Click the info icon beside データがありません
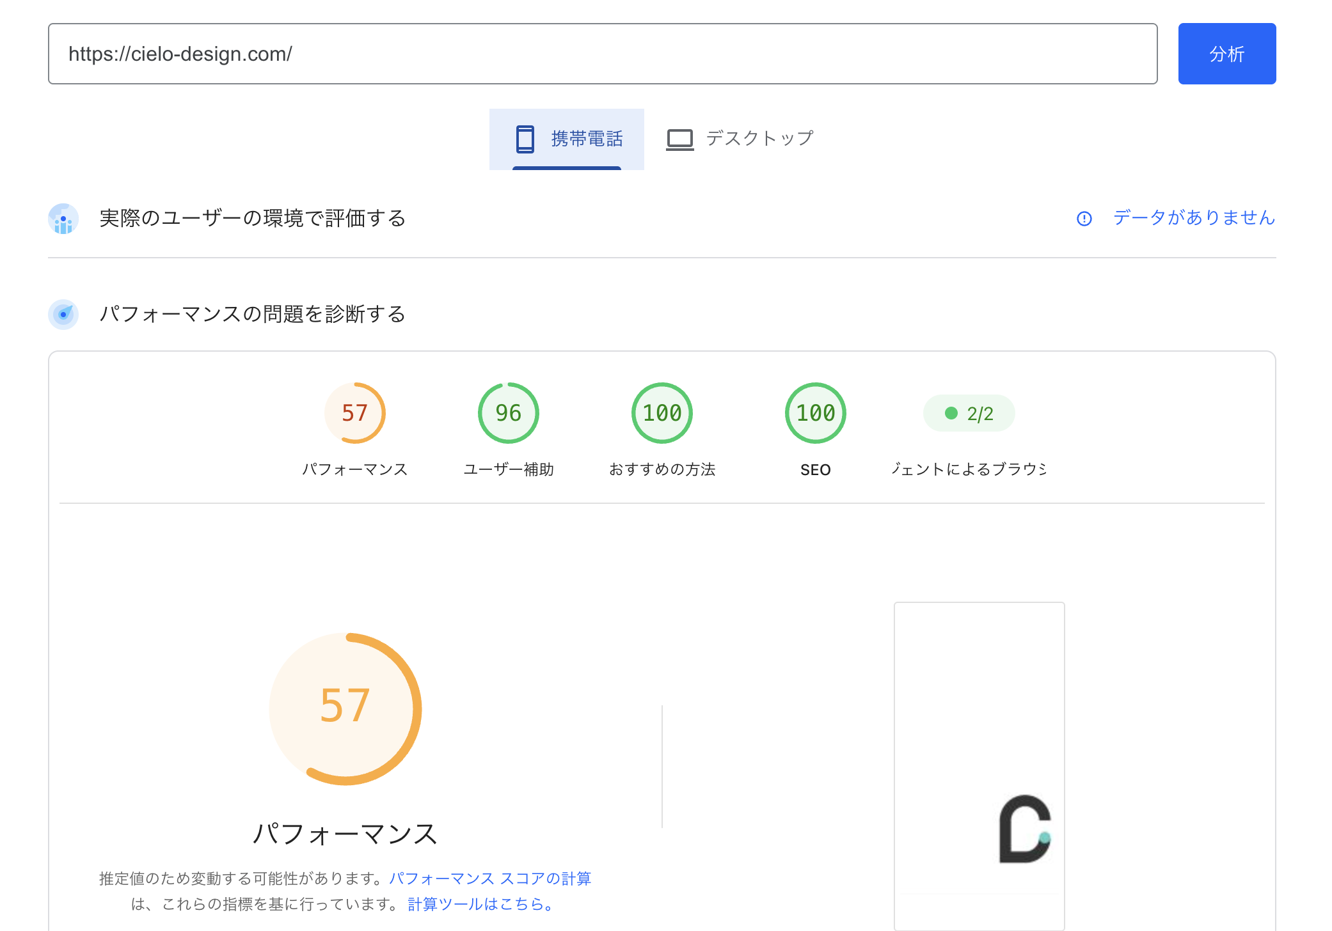 1084,219
